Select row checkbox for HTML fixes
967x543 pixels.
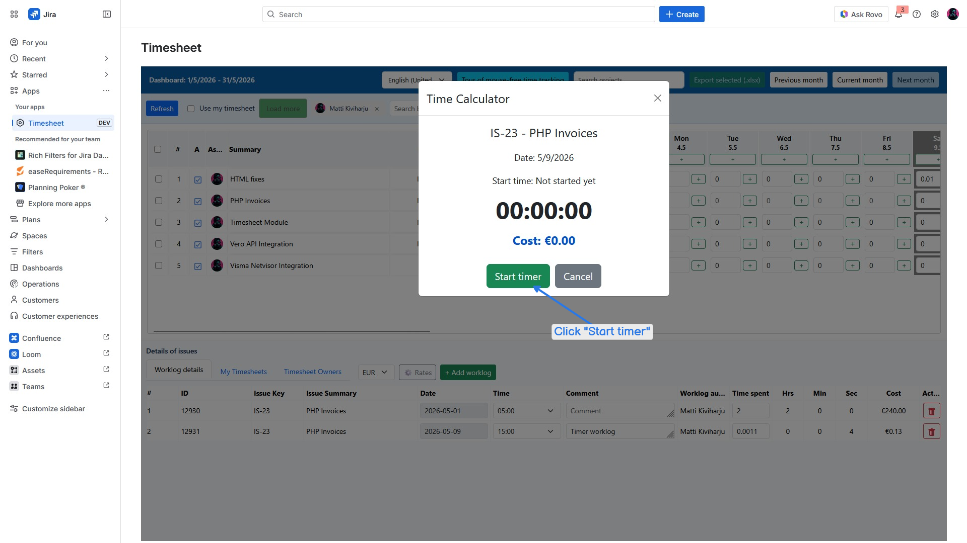159,179
